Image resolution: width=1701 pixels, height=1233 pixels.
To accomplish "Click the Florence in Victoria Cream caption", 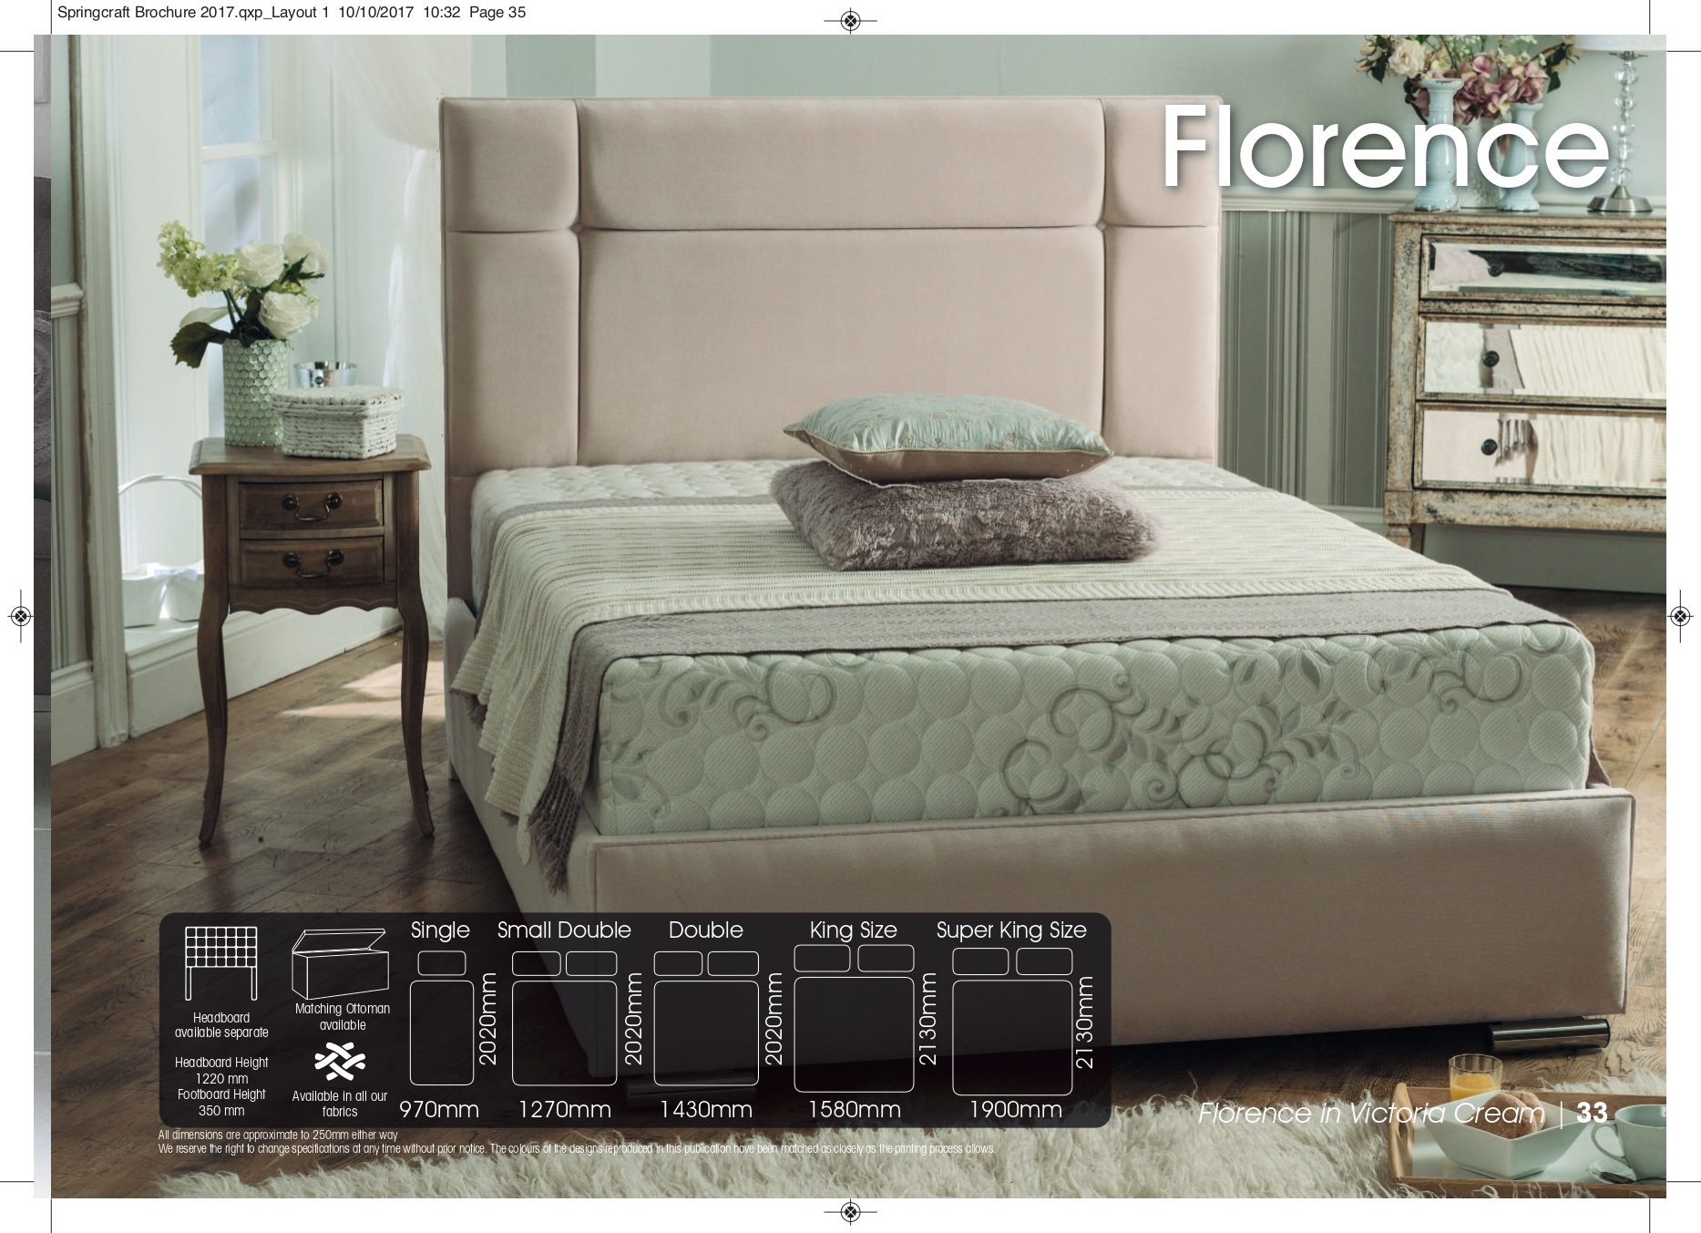I will click(x=1371, y=1113).
